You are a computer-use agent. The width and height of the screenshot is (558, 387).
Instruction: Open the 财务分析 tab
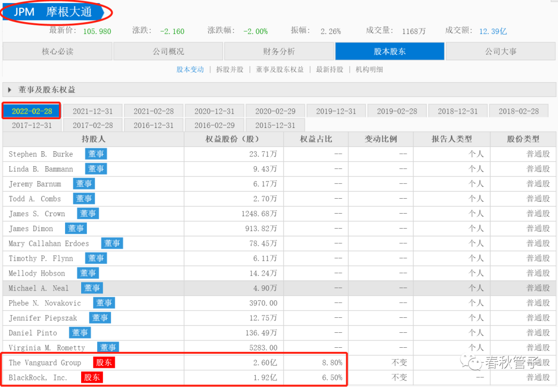pyautogui.click(x=279, y=52)
